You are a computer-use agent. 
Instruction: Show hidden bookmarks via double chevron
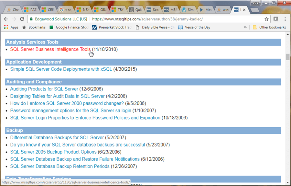245,27
